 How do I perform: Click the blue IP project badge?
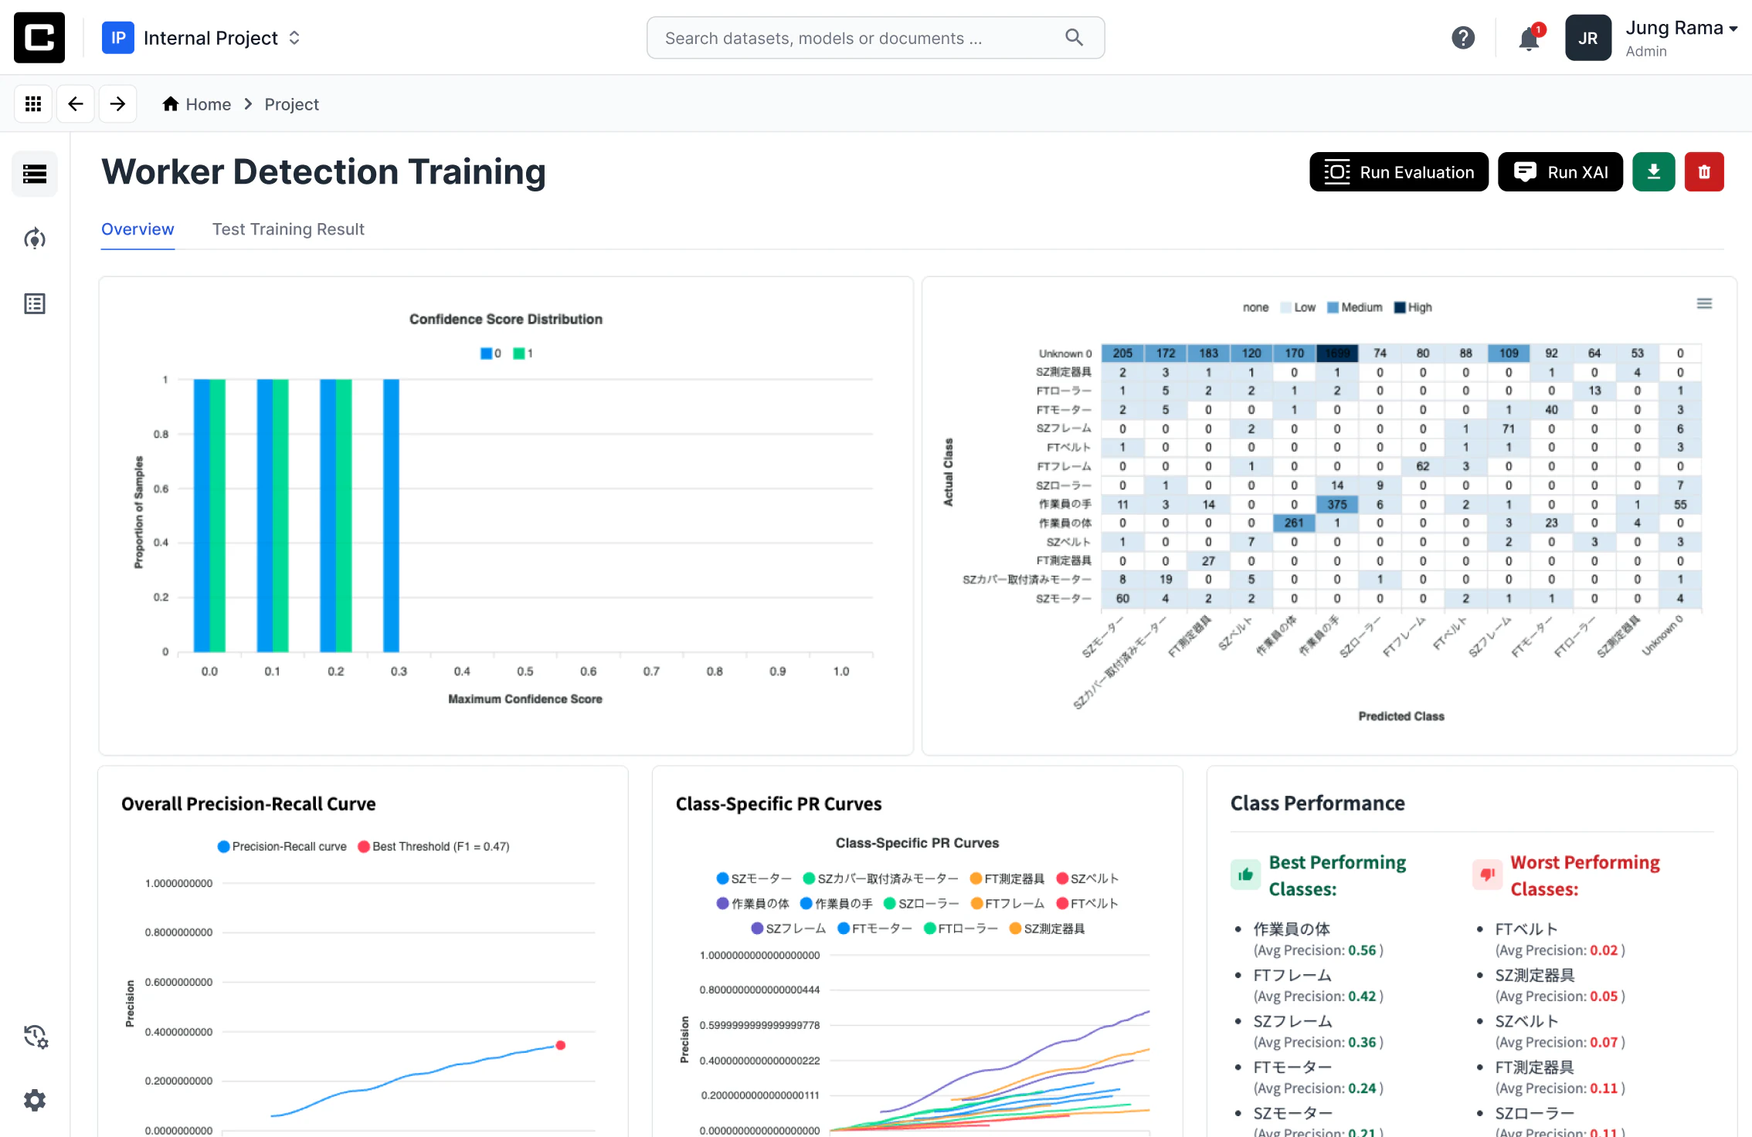pyautogui.click(x=118, y=38)
